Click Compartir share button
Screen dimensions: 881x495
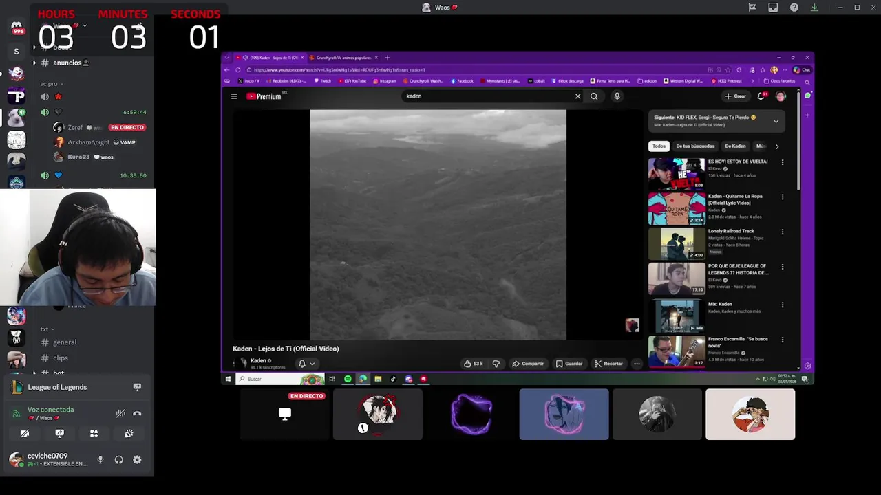pyautogui.click(x=528, y=364)
